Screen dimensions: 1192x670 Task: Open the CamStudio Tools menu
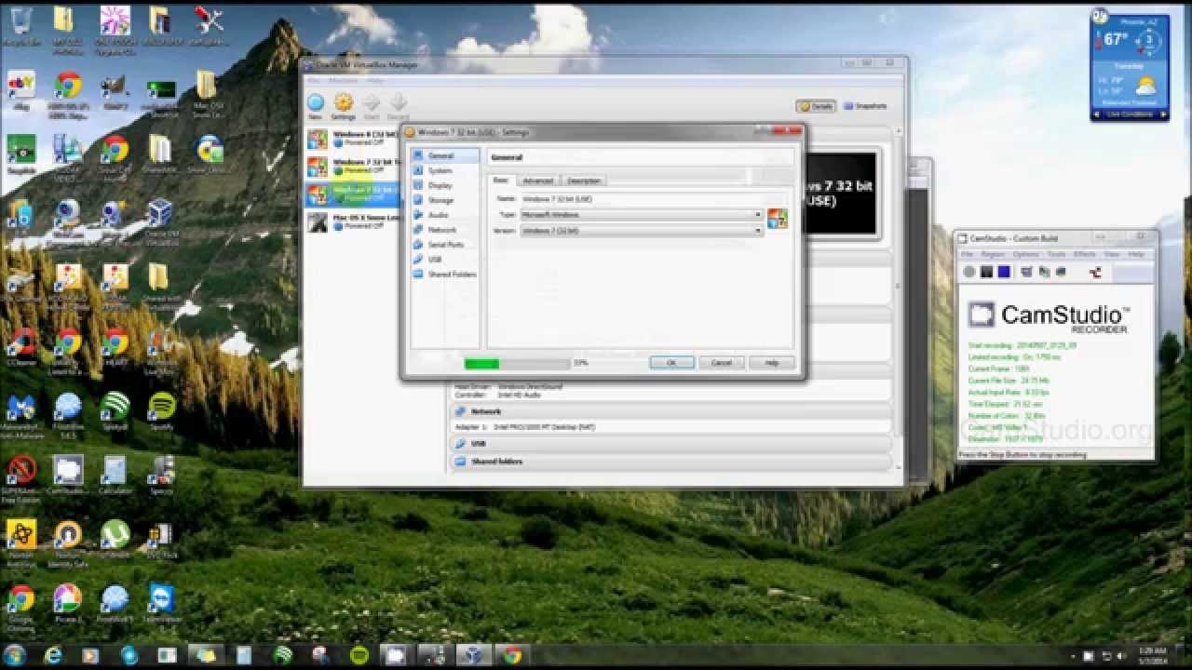point(1056,254)
